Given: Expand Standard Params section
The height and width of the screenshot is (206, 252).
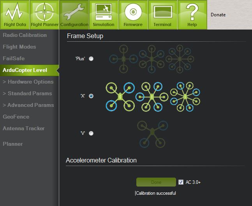Looking at the screenshot, I should pyautogui.click(x=27, y=93).
